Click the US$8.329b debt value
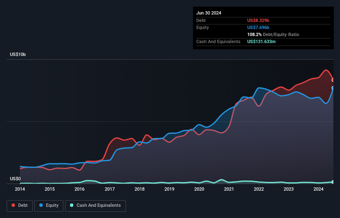Screen dimensions: 340x218 click(x=258, y=20)
